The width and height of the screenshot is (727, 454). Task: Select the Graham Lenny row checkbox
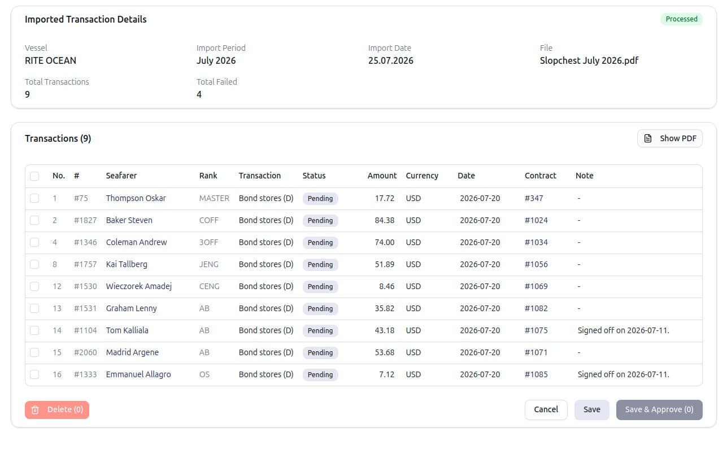coord(34,308)
